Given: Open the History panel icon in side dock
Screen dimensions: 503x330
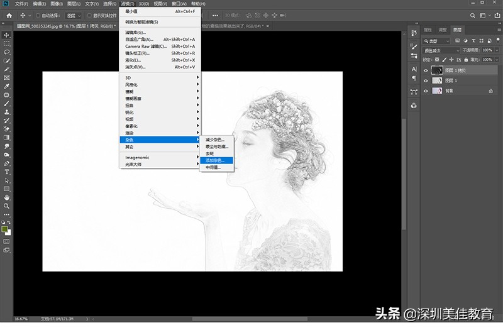Looking at the screenshot, I should tap(414, 33).
